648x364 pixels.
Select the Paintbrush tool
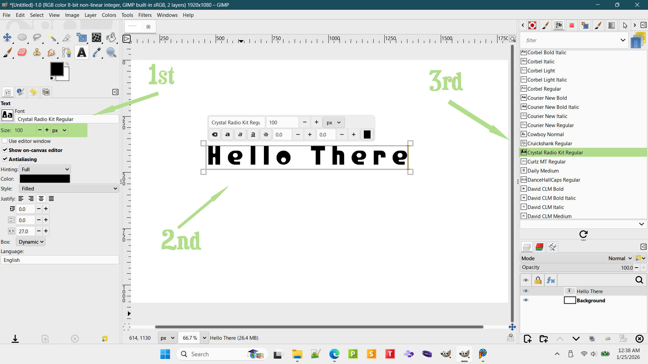[7, 52]
